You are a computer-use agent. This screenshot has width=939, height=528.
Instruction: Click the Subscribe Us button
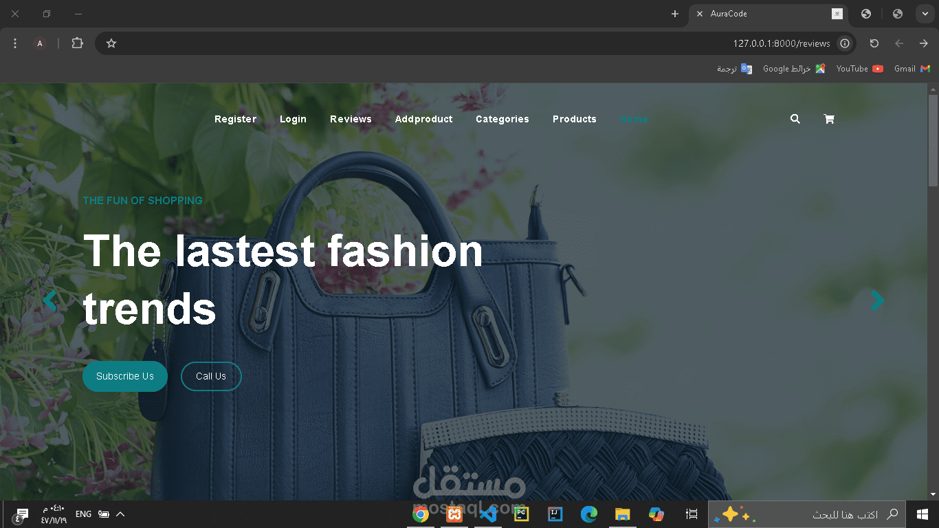point(125,376)
